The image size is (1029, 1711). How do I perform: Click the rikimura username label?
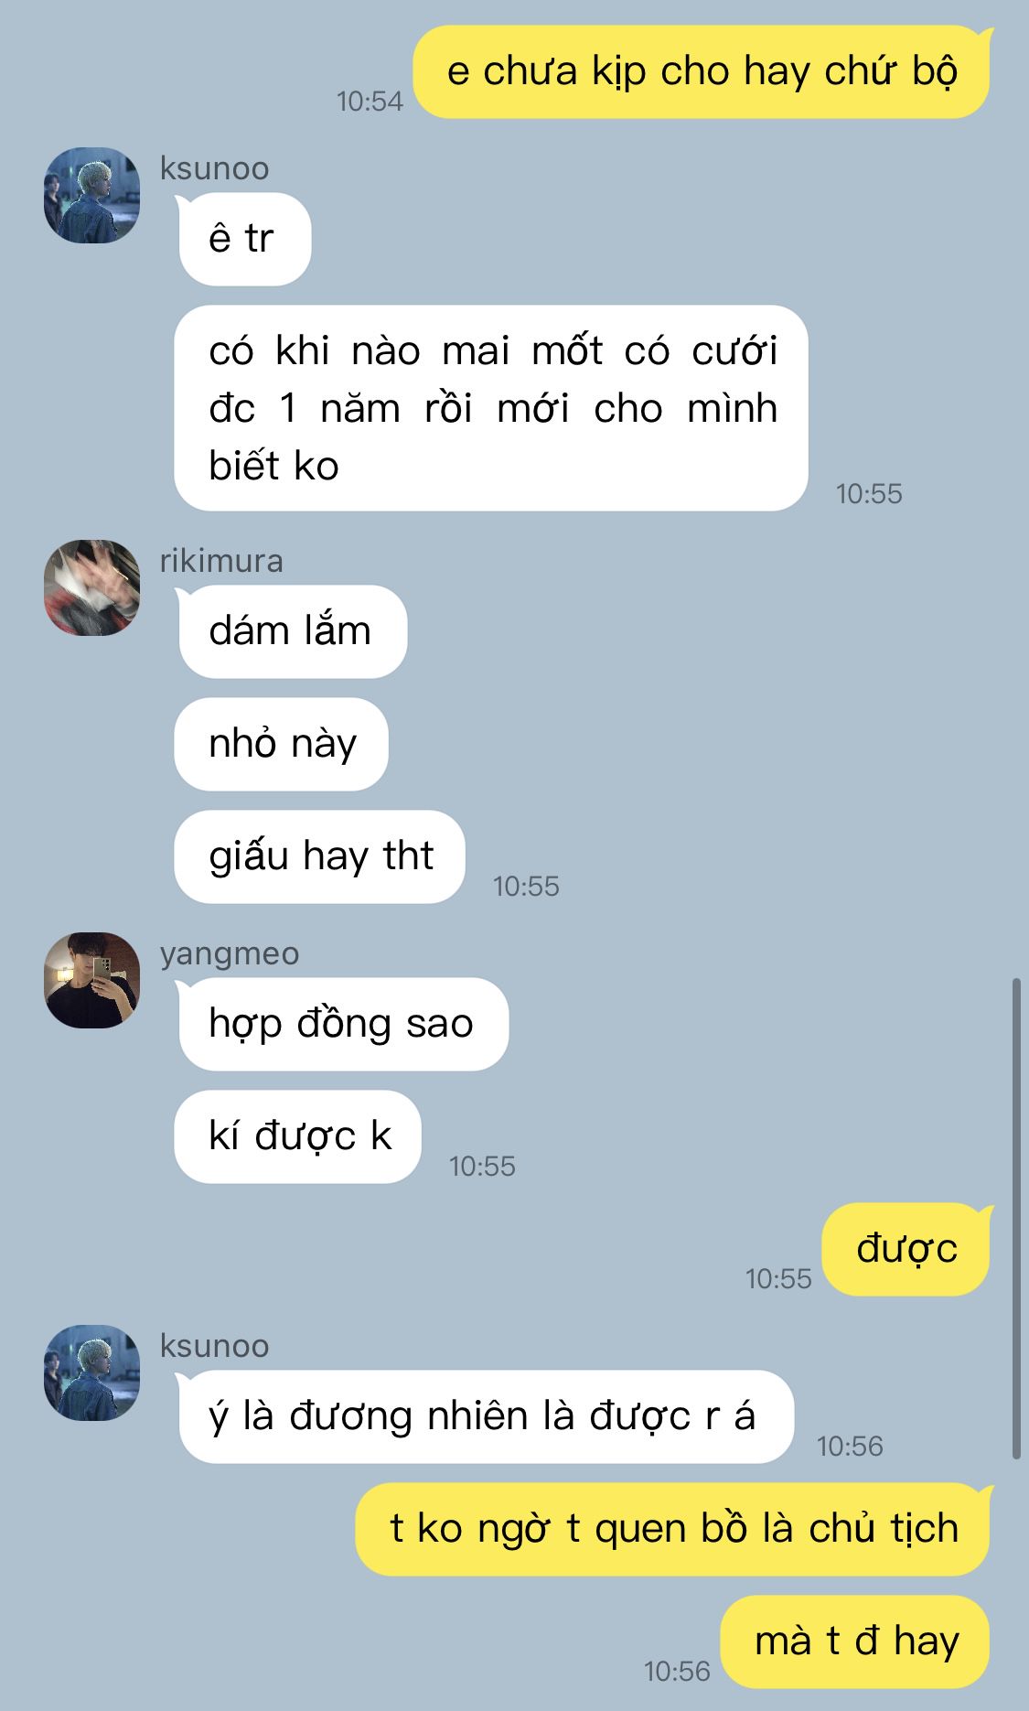click(x=221, y=561)
